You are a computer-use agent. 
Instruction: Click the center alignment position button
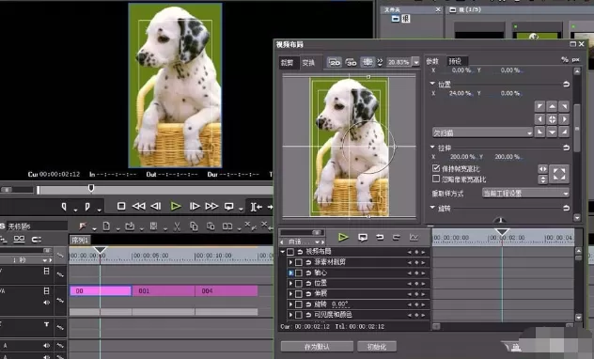[552, 119]
